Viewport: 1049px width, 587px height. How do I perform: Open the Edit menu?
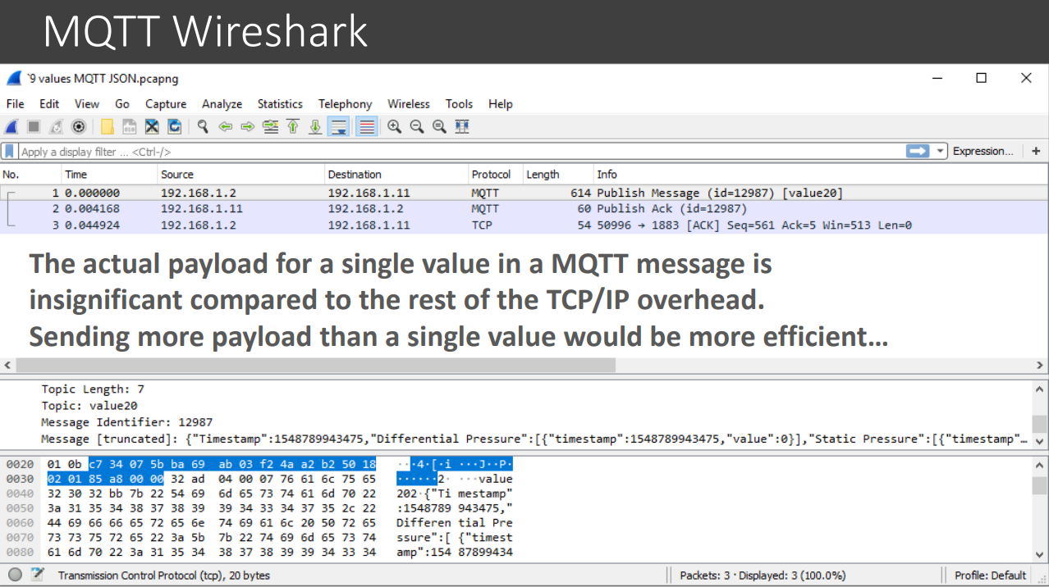tap(49, 104)
